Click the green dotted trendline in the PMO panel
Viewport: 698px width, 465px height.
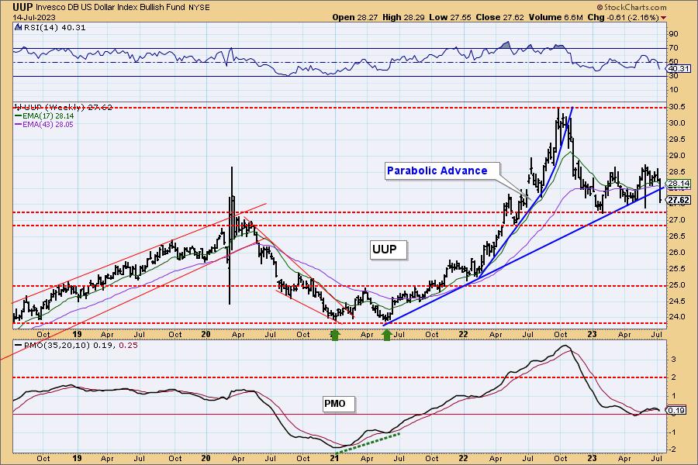tap(368, 443)
